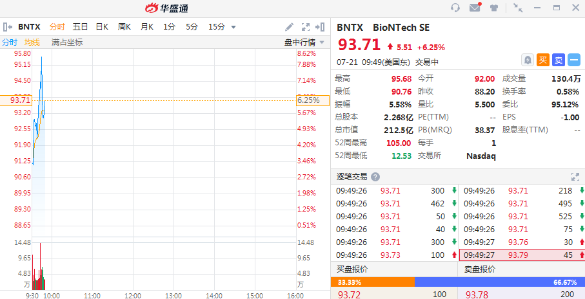The image size is (585, 299).
Task: Close the 华盛通 window
Action: coord(576,8)
